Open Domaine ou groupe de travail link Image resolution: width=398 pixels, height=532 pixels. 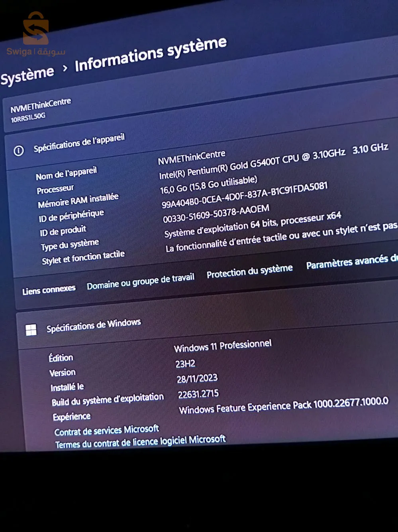click(140, 281)
